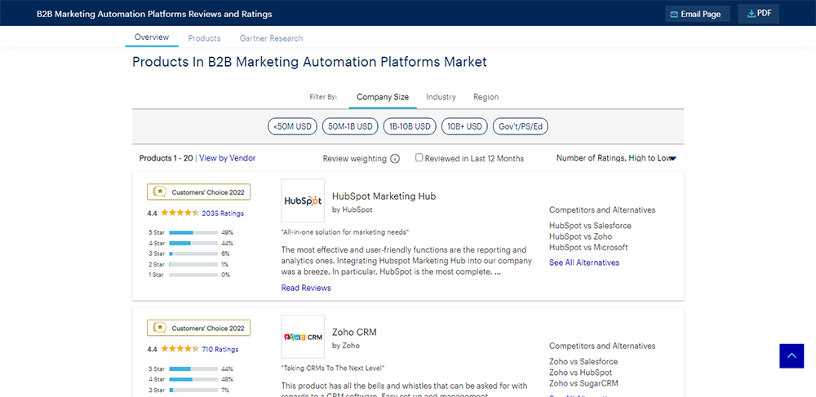Click the Zoho CRM logo thumbnail
816x397 pixels.
coord(303,337)
